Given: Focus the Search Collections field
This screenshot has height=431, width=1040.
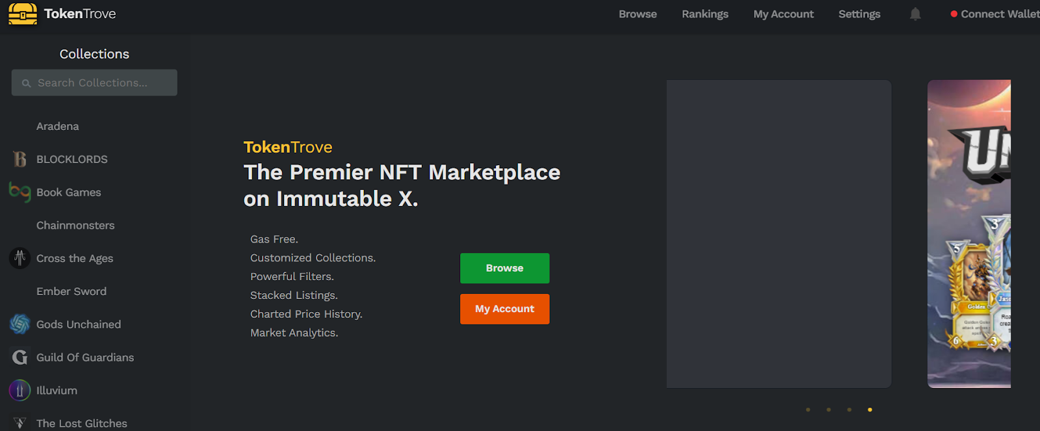Looking at the screenshot, I should [94, 83].
